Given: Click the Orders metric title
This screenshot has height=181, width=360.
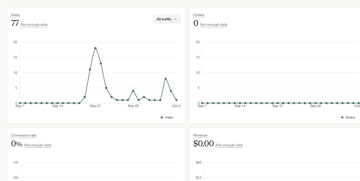Looking at the screenshot, I should click(198, 15).
